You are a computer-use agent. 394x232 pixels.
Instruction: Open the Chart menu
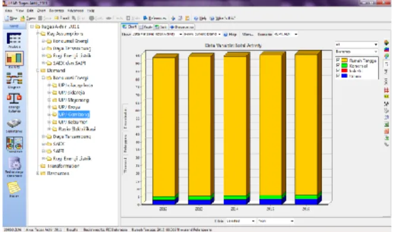point(42,11)
